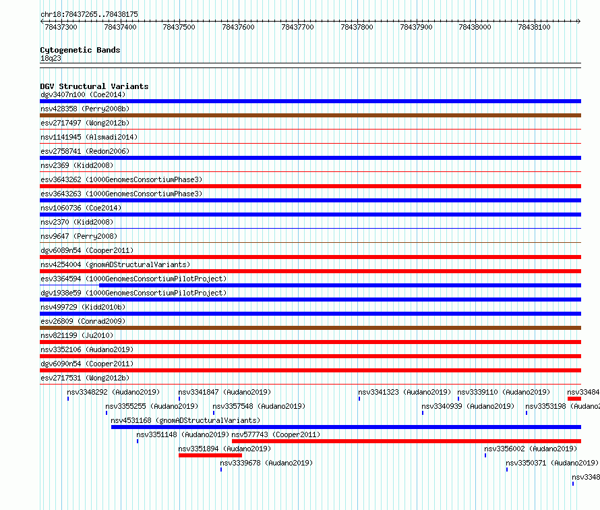Click the esv3643262 red variant bar

tap(310, 186)
